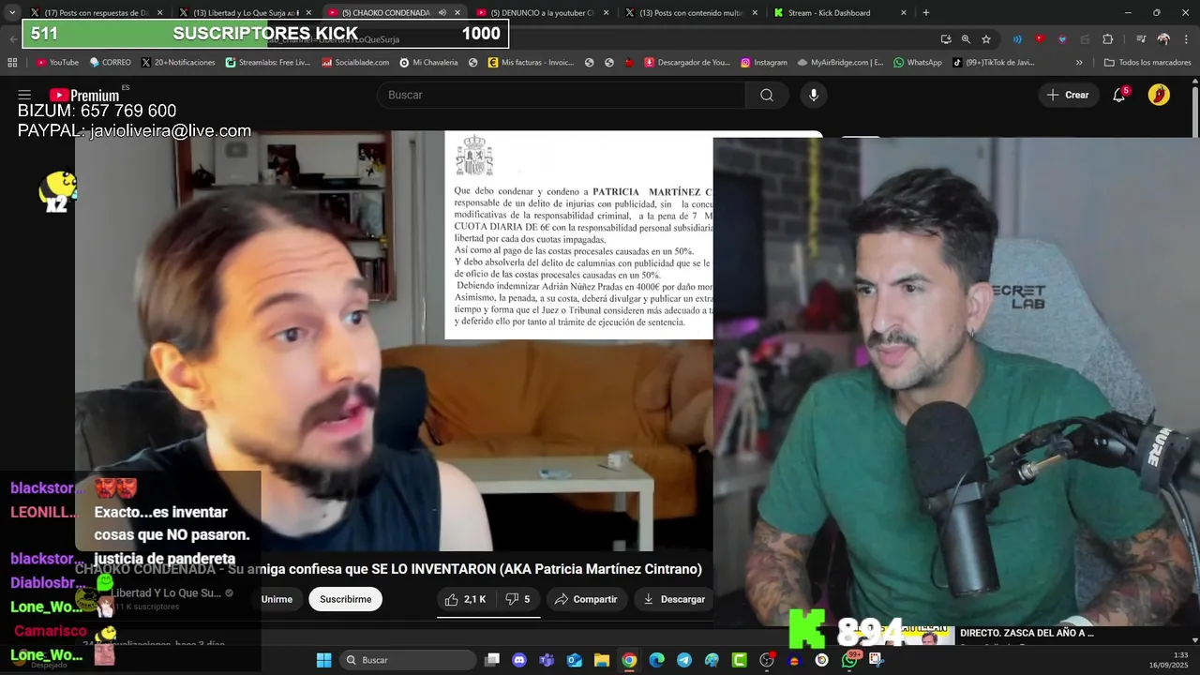Open the Streamlabs: Free Liv... bookmark
The image size is (1200, 675).
point(267,63)
